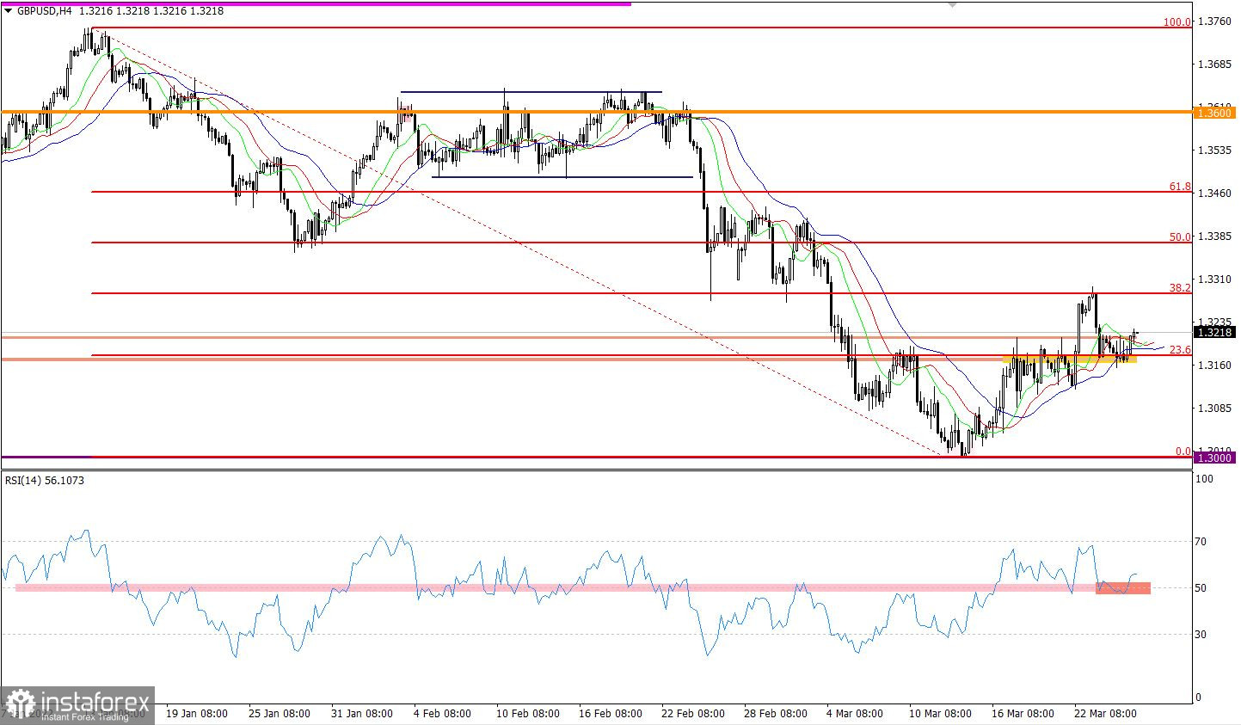Select the red rectangle on RSI 50 level

[x=1123, y=588]
